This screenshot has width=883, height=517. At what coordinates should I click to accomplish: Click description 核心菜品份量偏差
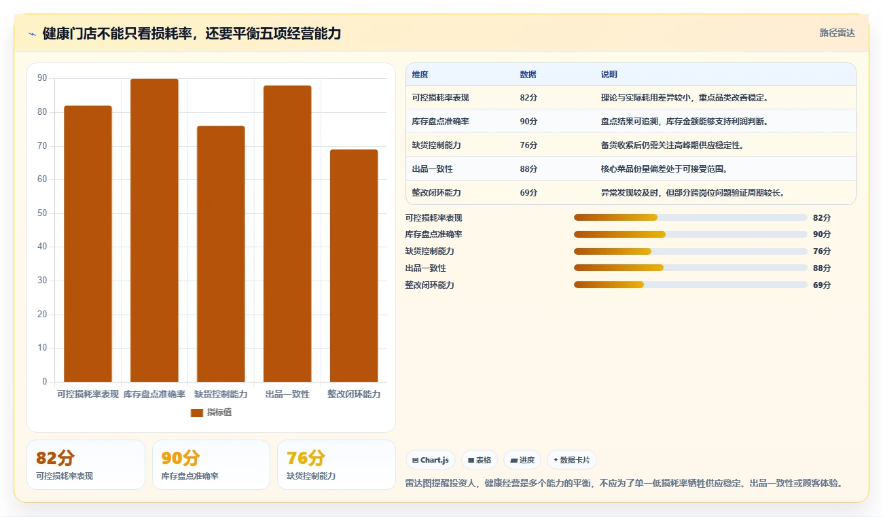(664, 169)
